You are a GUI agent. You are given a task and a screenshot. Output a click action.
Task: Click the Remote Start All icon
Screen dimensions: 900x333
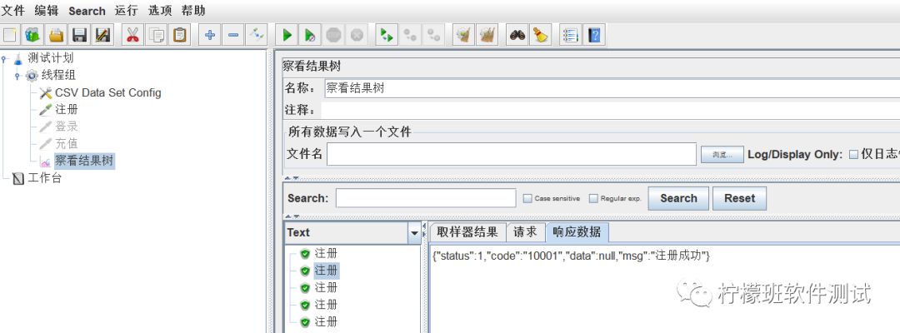387,36
